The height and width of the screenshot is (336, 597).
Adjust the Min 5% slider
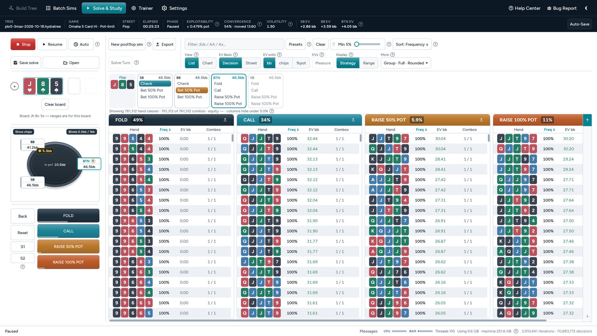[x=368, y=44]
